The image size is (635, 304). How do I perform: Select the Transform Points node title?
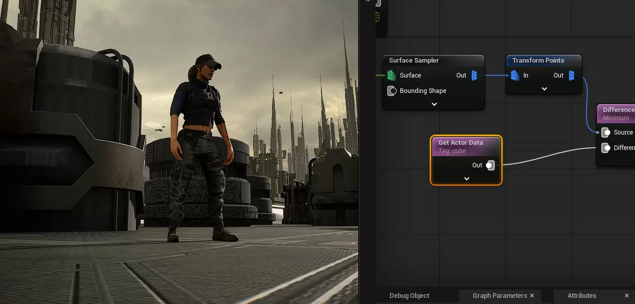538,61
